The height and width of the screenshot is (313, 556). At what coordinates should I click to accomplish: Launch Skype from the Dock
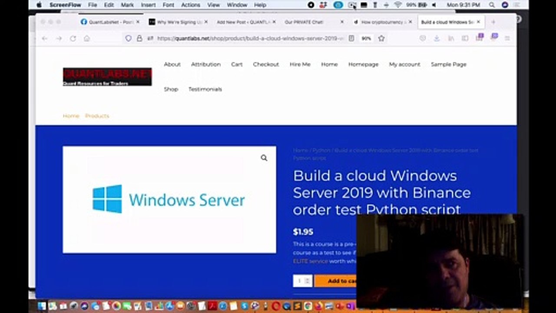pos(245,306)
